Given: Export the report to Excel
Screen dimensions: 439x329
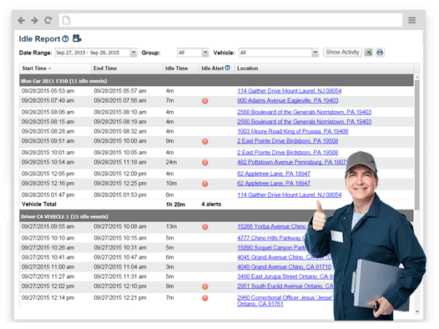Looking at the screenshot, I should tap(368, 53).
